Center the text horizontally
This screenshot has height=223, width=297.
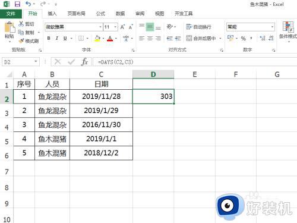150,38
